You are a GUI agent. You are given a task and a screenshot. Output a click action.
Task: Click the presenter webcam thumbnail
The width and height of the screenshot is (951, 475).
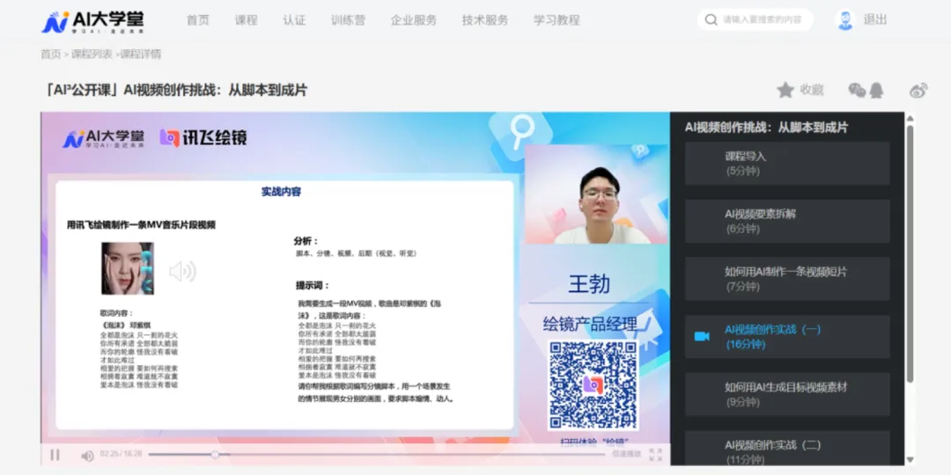597,194
